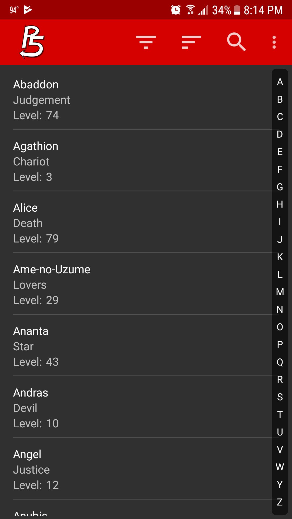Open the search magnifier icon
The height and width of the screenshot is (519, 292).
tap(237, 42)
